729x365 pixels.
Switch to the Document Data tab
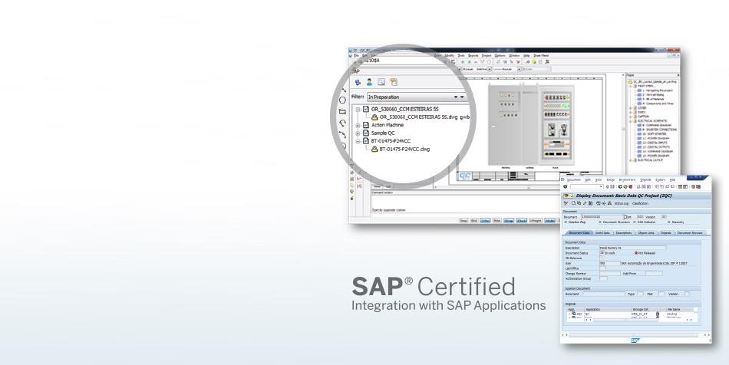pyautogui.click(x=579, y=232)
